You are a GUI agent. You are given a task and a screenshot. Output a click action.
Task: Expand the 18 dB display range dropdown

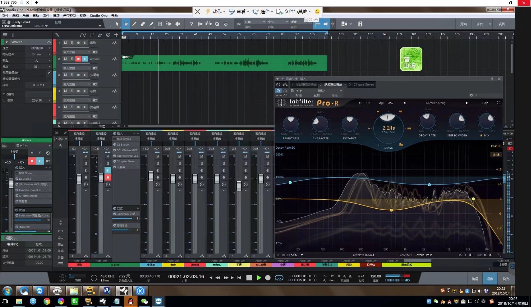[496, 155]
